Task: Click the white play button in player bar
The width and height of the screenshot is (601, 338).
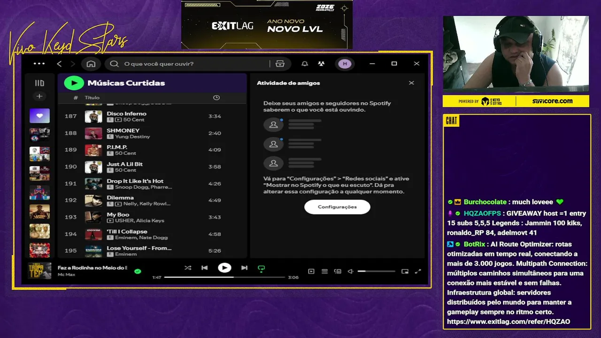Action: coord(224,268)
